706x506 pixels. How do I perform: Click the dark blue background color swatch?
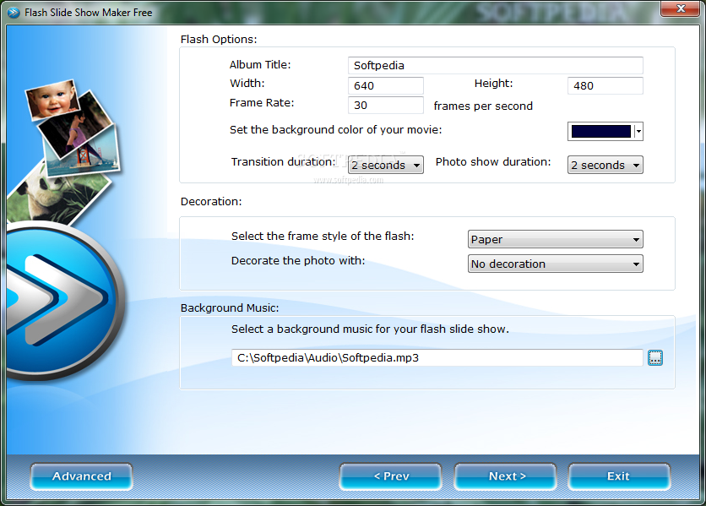[x=600, y=131]
